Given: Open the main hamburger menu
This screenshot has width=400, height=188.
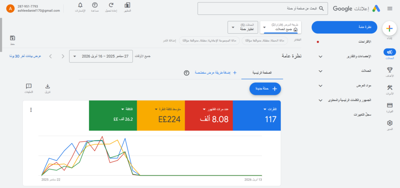Looking at the screenshot, I should click(389, 9).
